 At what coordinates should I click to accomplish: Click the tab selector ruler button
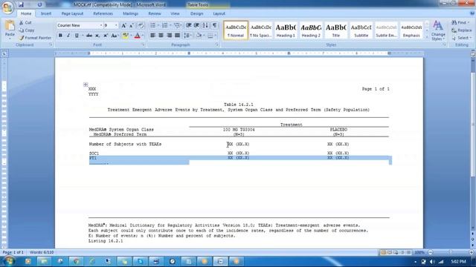4,54
